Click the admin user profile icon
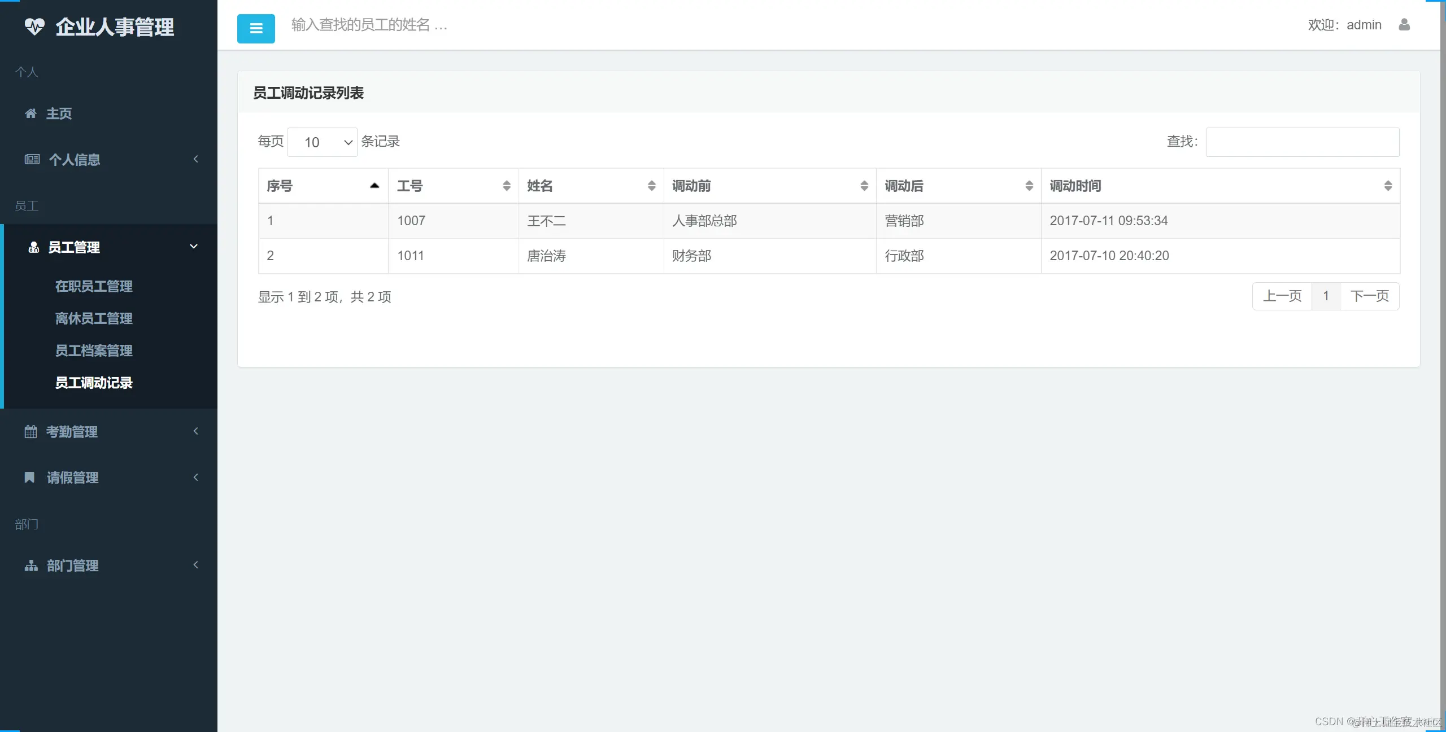This screenshot has height=732, width=1446. point(1404,25)
